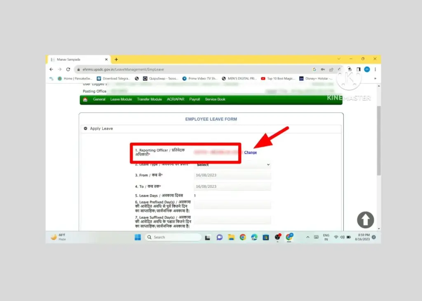Open the weather widget showing Haze
The image size is (422, 301).
coord(59,237)
